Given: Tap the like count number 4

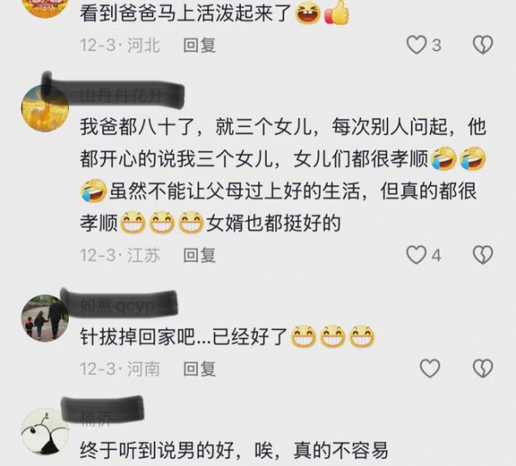Looking at the screenshot, I should 436,255.
